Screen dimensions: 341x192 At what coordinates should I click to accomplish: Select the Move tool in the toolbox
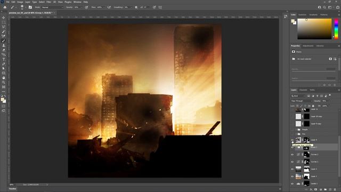[x=4, y=18]
